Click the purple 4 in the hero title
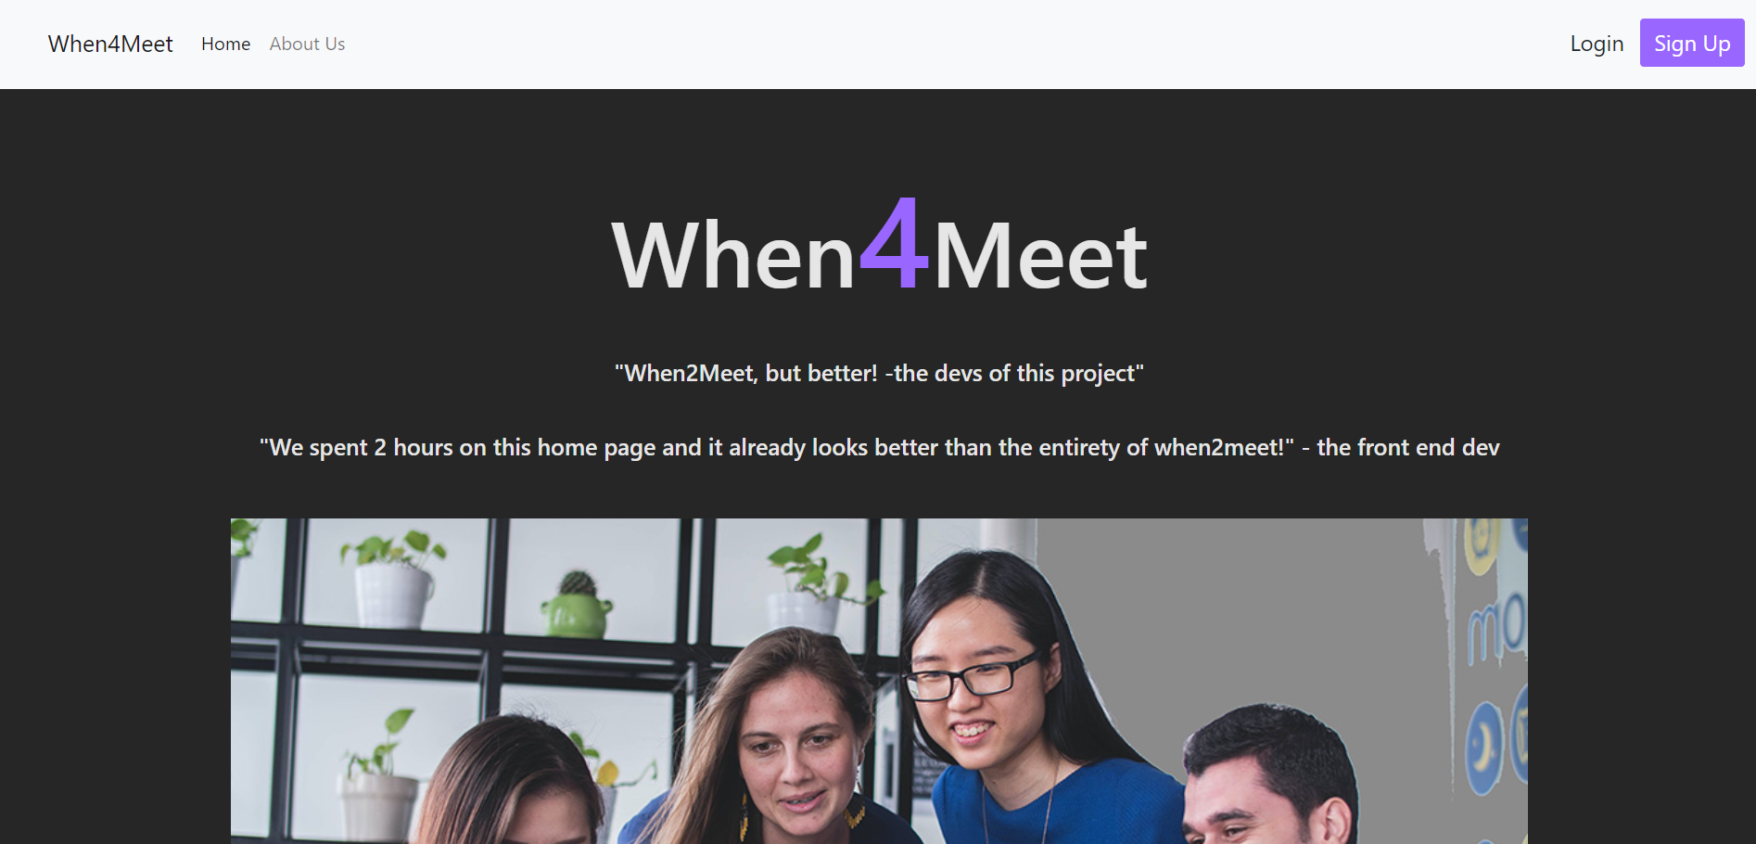The image size is (1756, 844). [894, 243]
